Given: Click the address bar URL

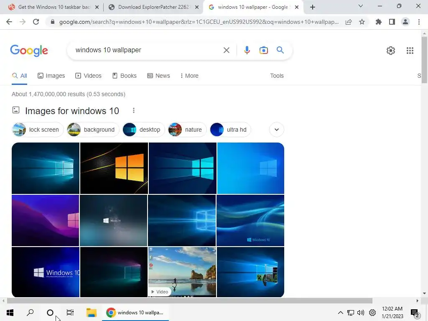Looking at the screenshot, I should (x=199, y=22).
